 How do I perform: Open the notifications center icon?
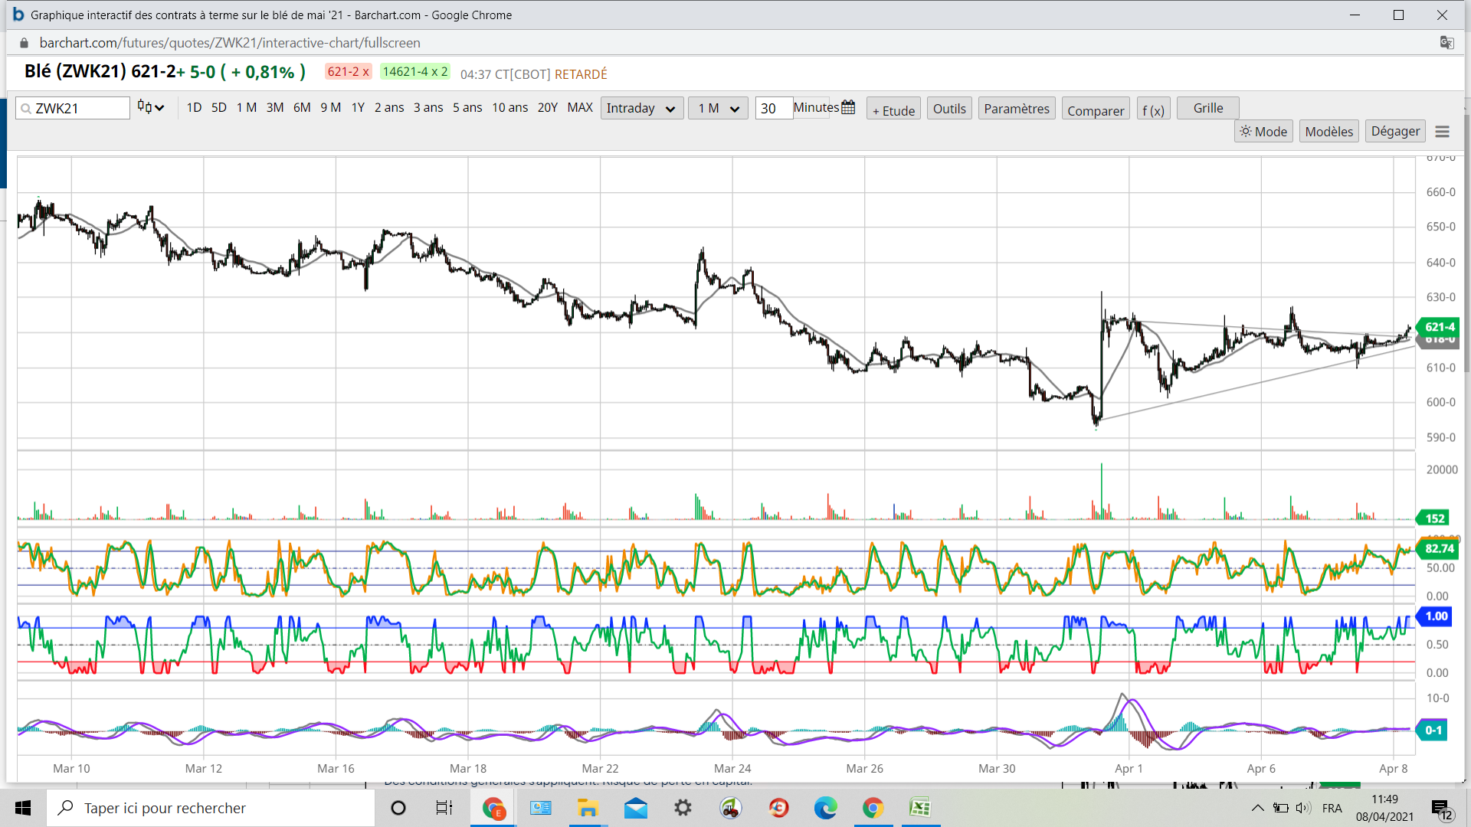tap(1440, 808)
